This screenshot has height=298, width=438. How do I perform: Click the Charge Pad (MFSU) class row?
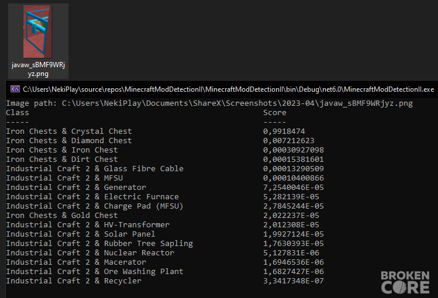(x=95, y=206)
